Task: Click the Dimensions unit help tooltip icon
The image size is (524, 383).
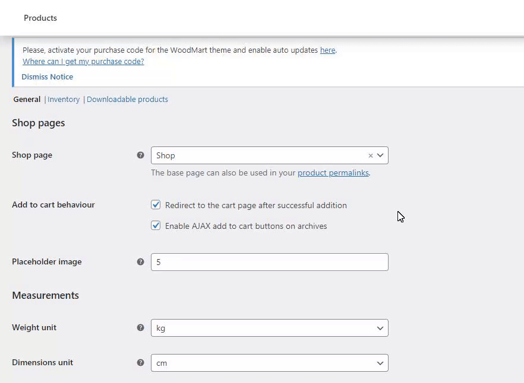Action: (140, 363)
